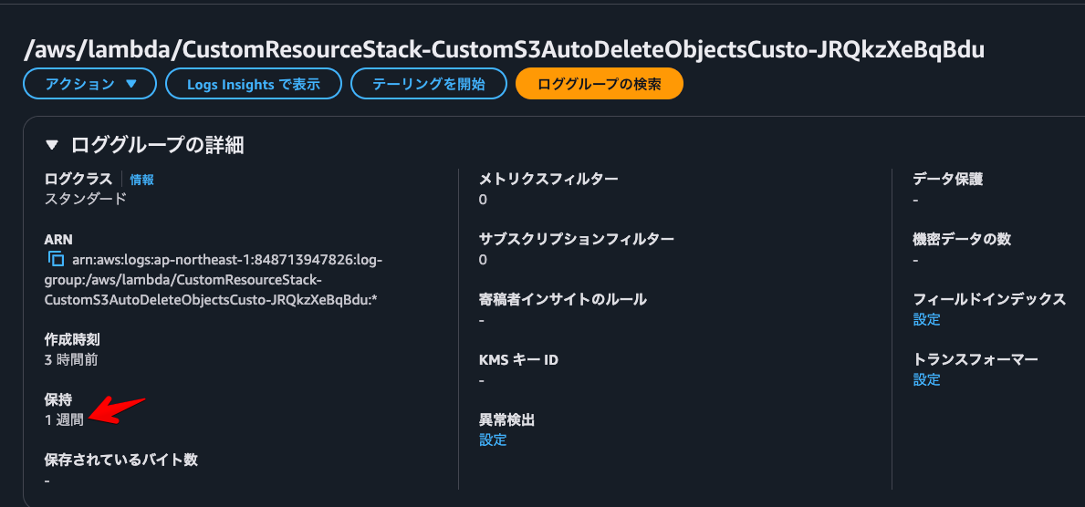Click the ロググループの詳細 header text
The image size is (1085, 507).
point(158,145)
